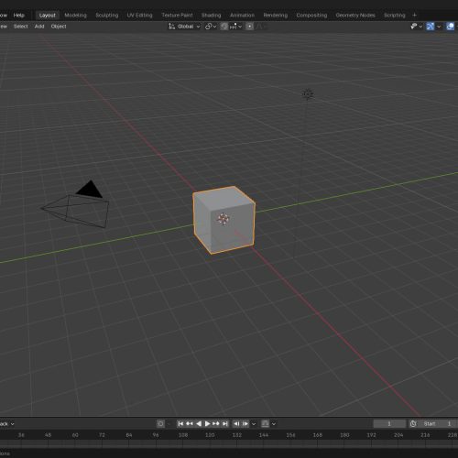Toggle the timeline playhead snapping icon
The image size is (458, 458).
click(x=265, y=423)
